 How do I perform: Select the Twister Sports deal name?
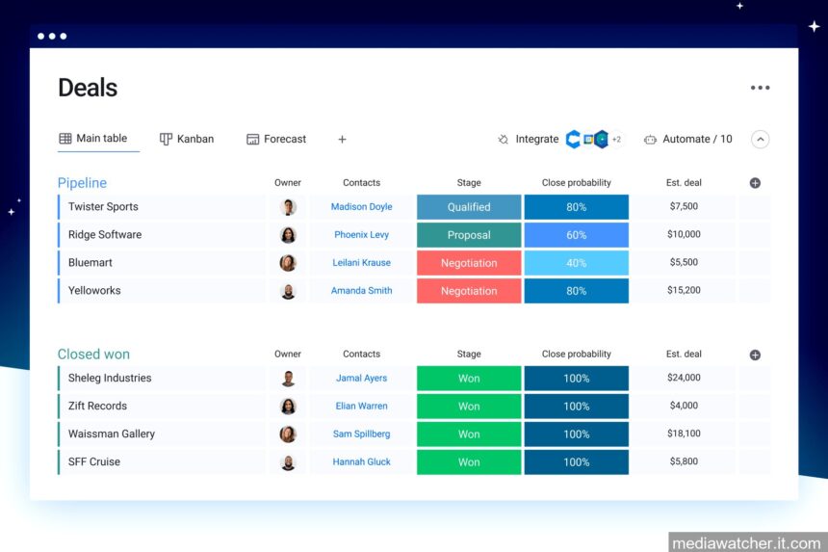tap(103, 206)
